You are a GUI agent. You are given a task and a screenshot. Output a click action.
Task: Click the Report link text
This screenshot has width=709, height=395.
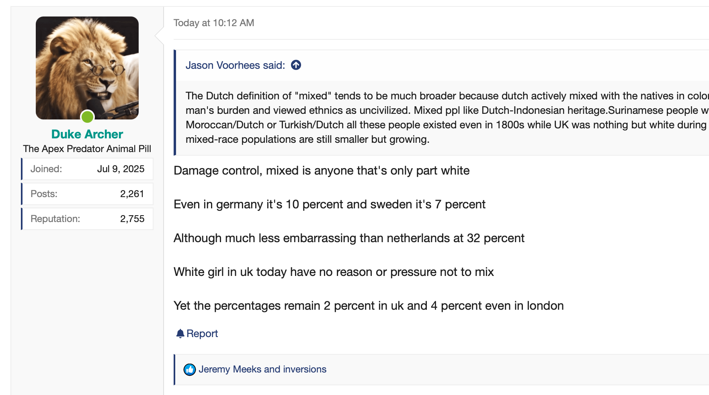tap(202, 333)
